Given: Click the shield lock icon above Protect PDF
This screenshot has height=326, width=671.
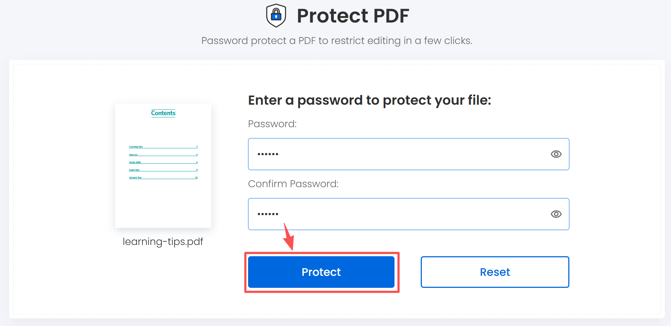Looking at the screenshot, I should [276, 15].
